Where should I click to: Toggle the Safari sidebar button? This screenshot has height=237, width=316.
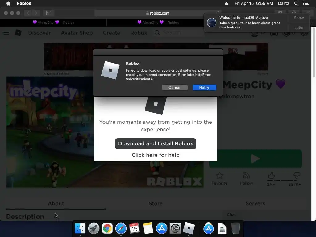tap(48, 13)
